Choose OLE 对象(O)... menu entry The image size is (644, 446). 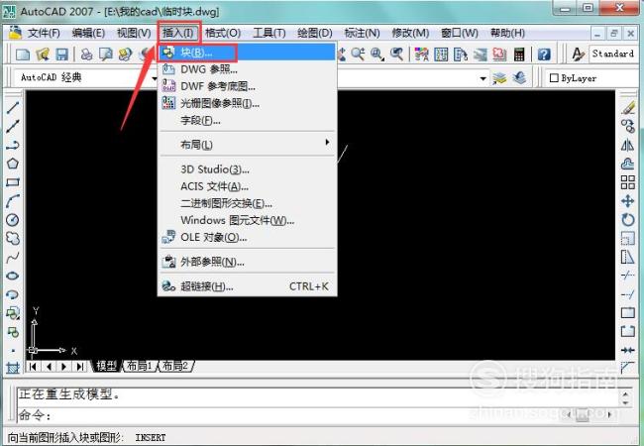[x=248, y=238]
